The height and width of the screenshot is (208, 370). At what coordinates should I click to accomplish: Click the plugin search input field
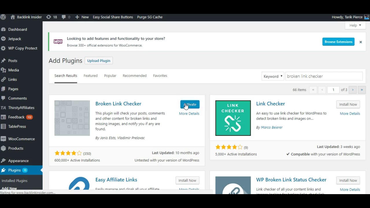click(324, 76)
